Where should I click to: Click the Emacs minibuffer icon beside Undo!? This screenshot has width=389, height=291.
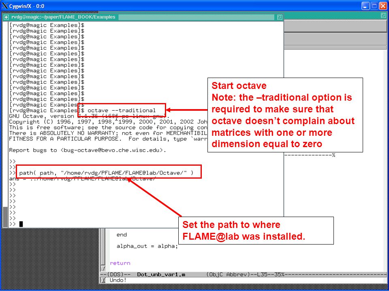pyautogui.click(x=104, y=280)
